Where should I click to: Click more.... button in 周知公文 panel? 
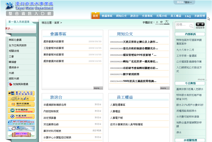[x=165, y=88]
